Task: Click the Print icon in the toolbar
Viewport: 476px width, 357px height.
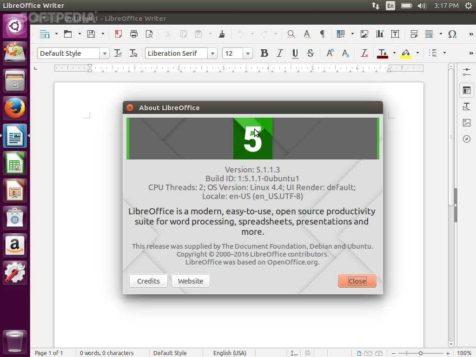Action: coord(134,34)
